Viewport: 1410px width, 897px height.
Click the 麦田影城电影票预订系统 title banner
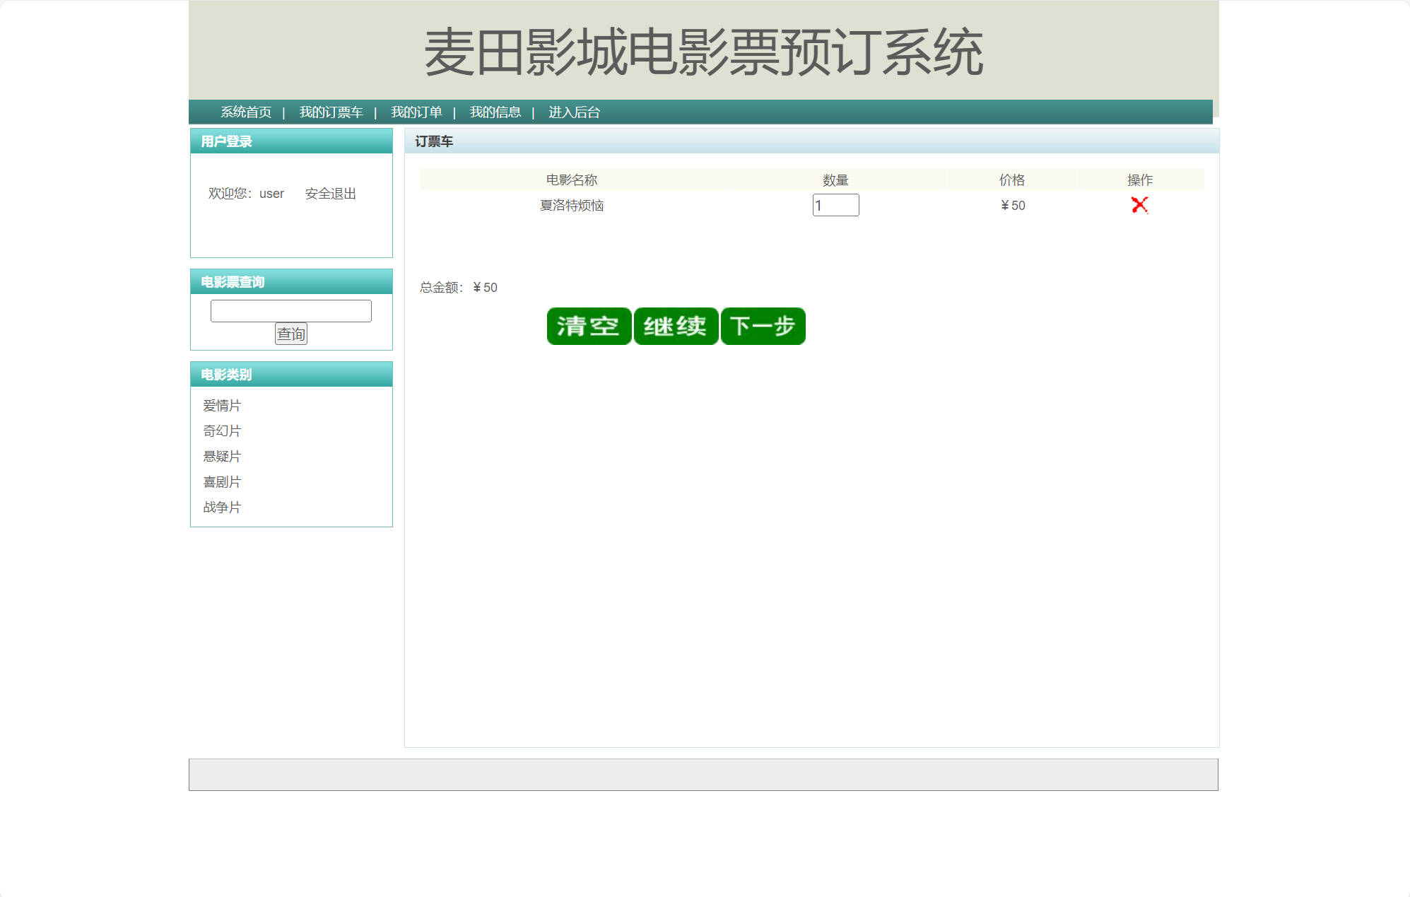click(x=703, y=52)
